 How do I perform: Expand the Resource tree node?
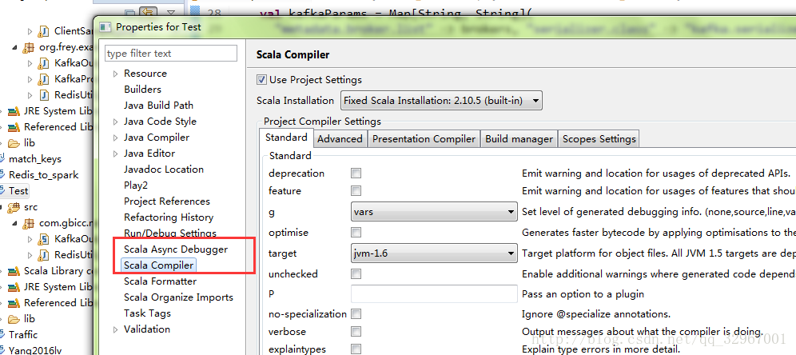(116, 74)
